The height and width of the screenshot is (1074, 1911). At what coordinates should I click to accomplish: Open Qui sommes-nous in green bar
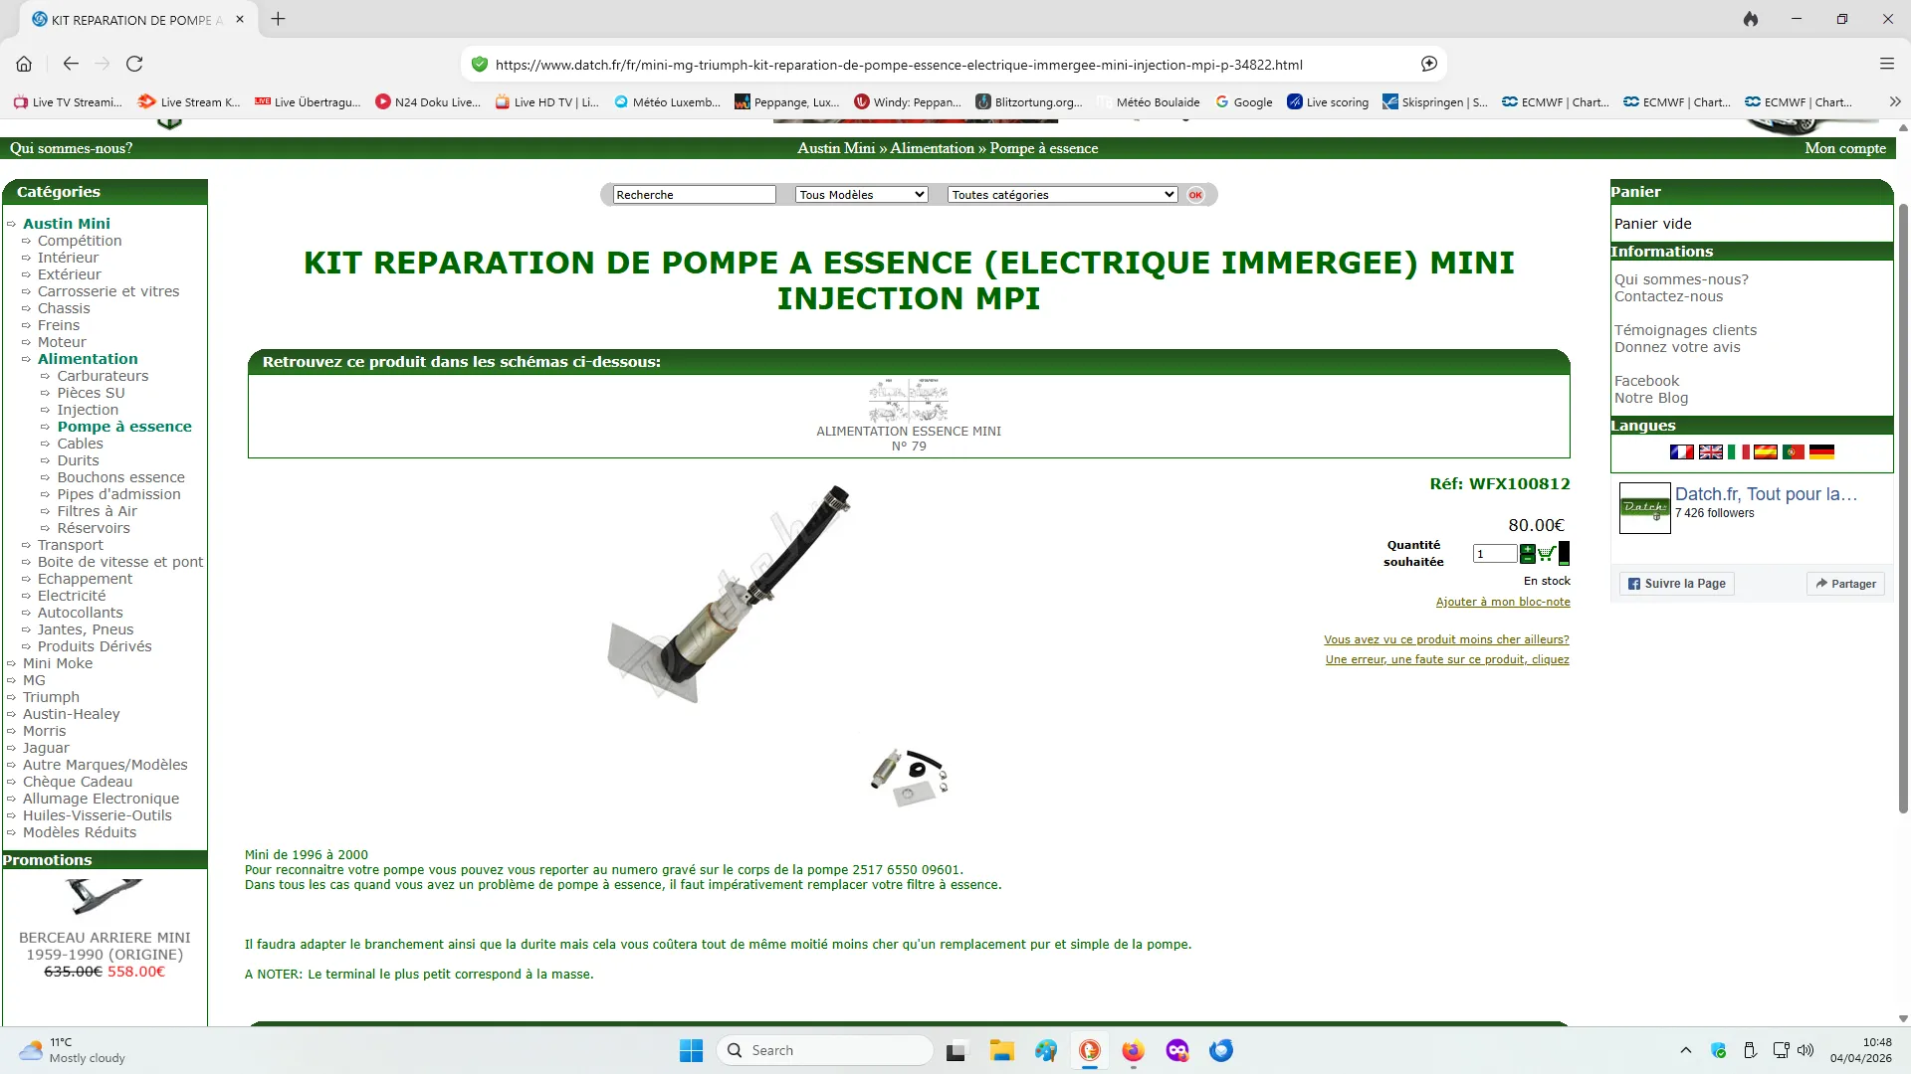tap(71, 148)
